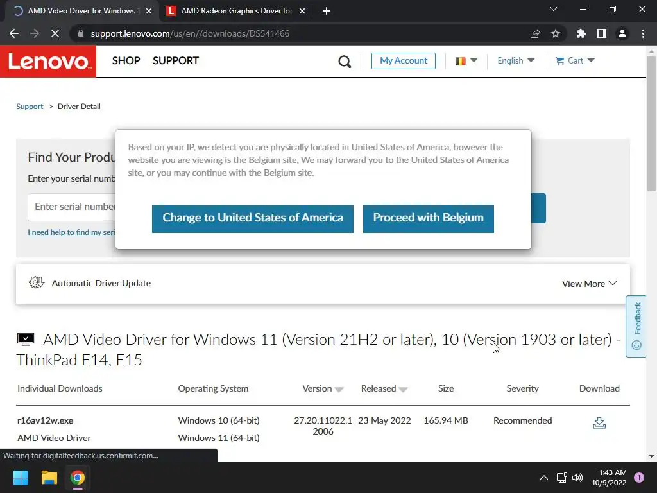The height and width of the screenshot is (493, 657).
Task: Click the 'AMD Video Driver' description under file name
Action: [x=54, y=438]
